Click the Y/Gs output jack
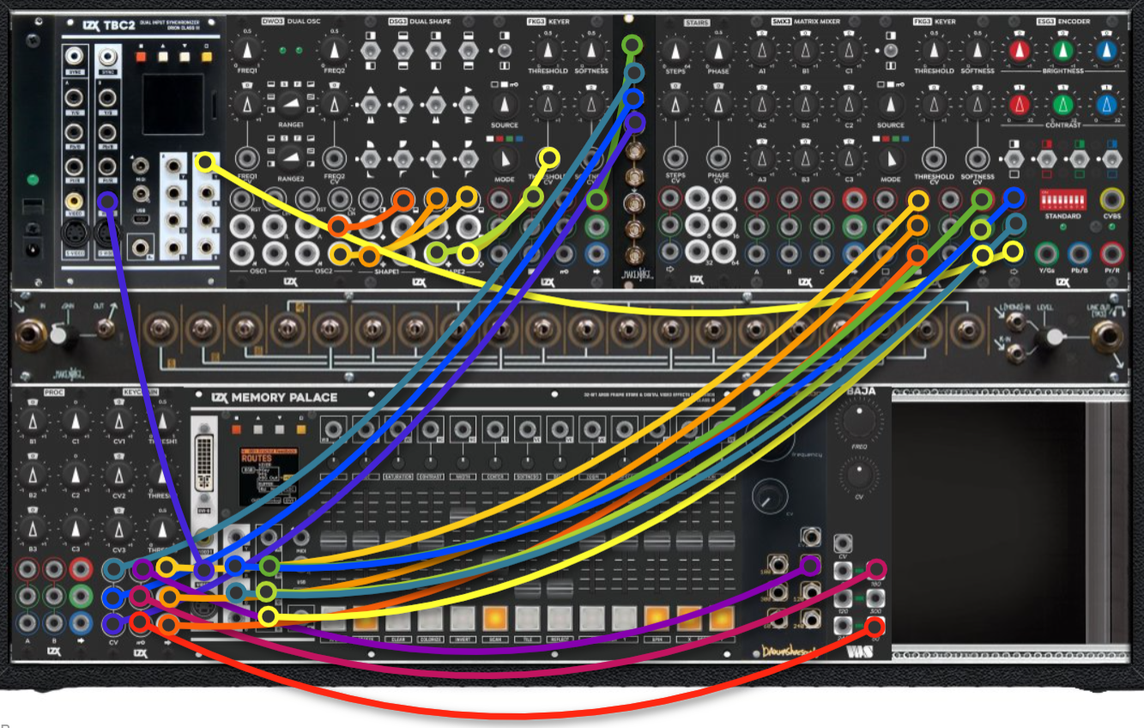Viewport: 1144px width, 728px height. point(1046,253)
